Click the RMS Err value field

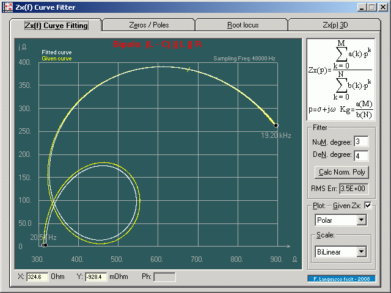353,189
